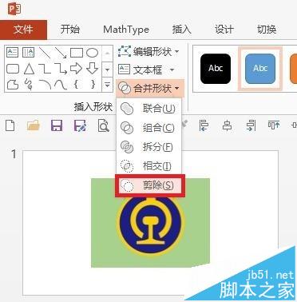Select the rounded rectangle shape

coord(13,69)
